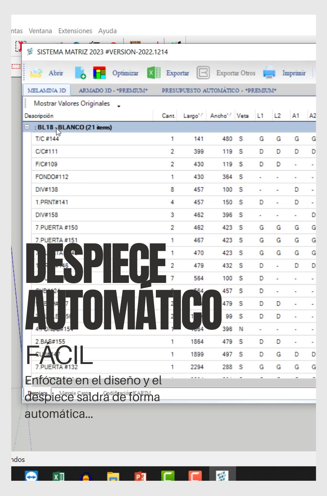Collapse the BL18 - BLANCO group
The height and width of the screenshot is (496, 327).
pos(27,127)
